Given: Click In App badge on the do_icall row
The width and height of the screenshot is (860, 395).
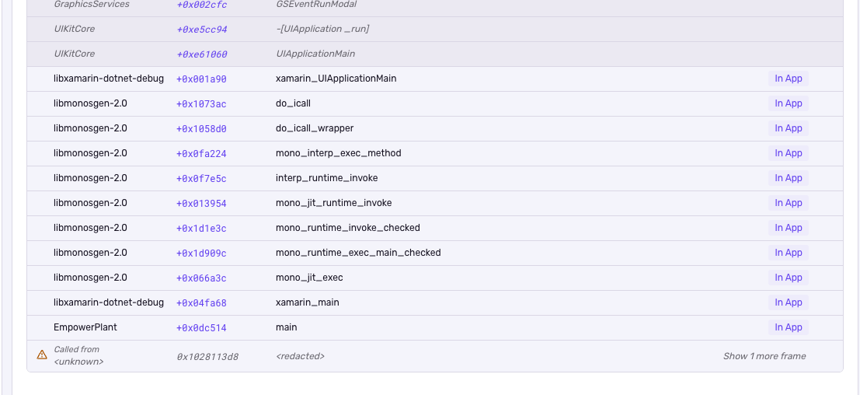Looking at the screenshot, I should coord(788,103).
